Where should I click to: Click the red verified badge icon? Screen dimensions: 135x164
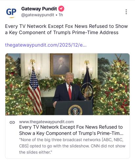[61, 9]
